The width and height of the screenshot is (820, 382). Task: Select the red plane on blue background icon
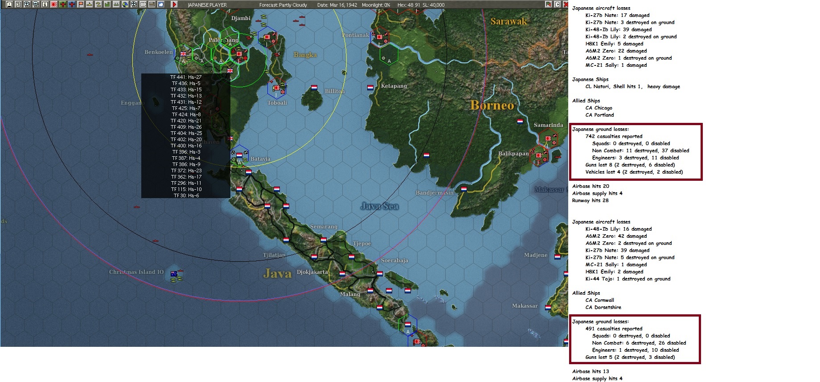[72, 4]
